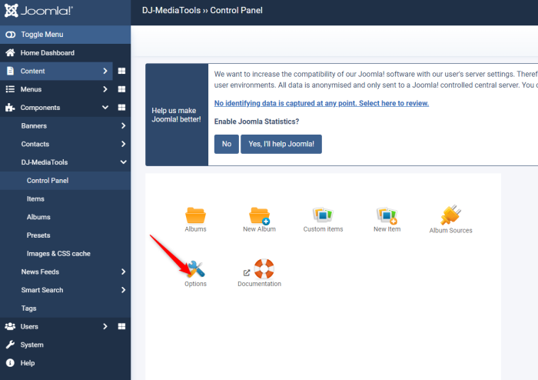Open the Documentation lifebuoy icon
This screenshot has width=538, height=380.
[x=264, y=268]
